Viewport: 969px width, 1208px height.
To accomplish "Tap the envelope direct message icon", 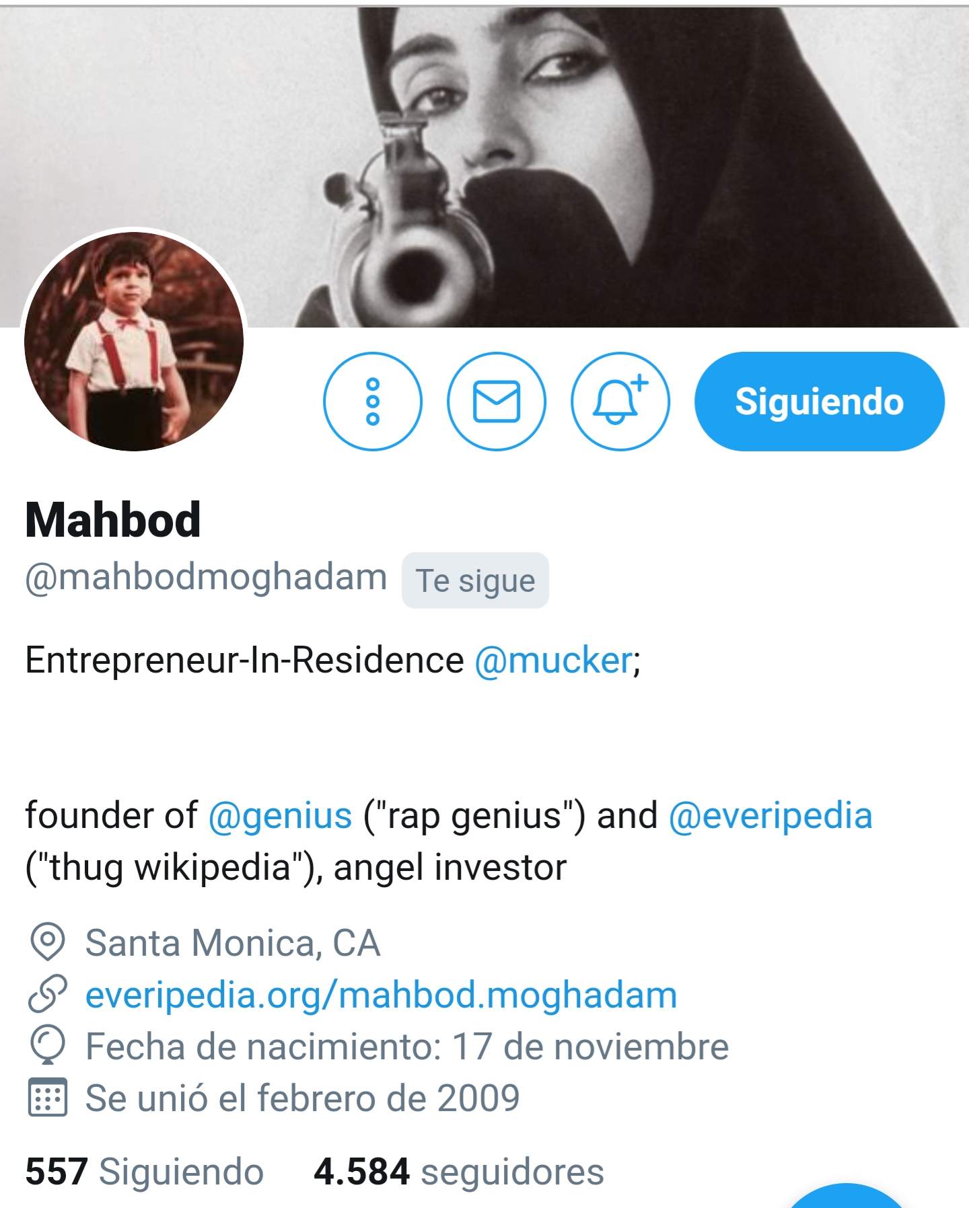I will [x=497, y=402].
